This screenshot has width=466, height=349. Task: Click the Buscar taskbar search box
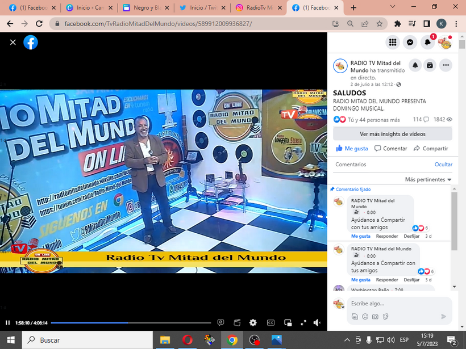88,340
